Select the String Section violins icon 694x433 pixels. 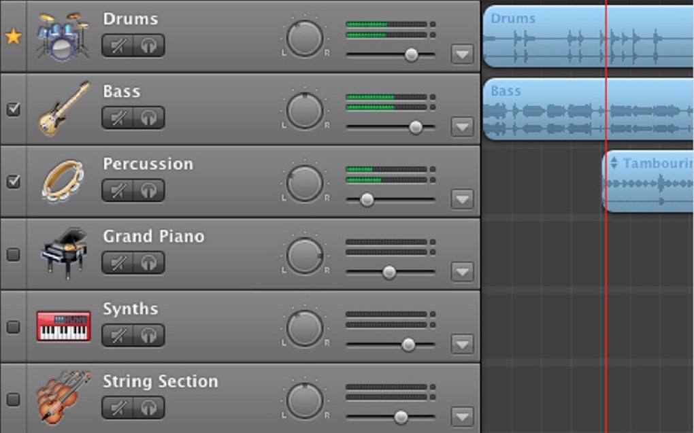pos(63,398)
